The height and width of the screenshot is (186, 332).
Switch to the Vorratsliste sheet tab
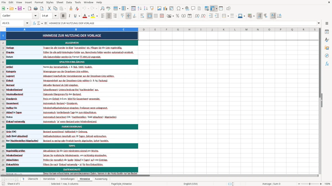click(49, 179)
